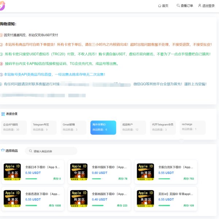Click the user icon beside 退出登录
The height and width of the screenshot is (219, 219).
click(x=200, y=5)
